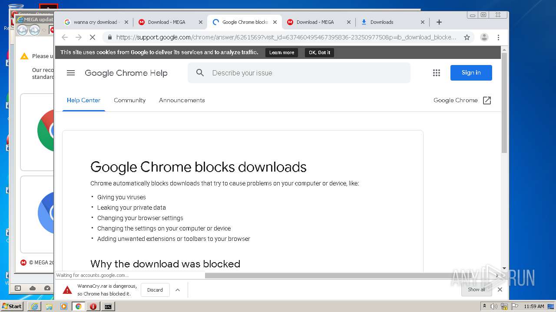
Task: Open the Announcements tab
Action: coord(182,100)
